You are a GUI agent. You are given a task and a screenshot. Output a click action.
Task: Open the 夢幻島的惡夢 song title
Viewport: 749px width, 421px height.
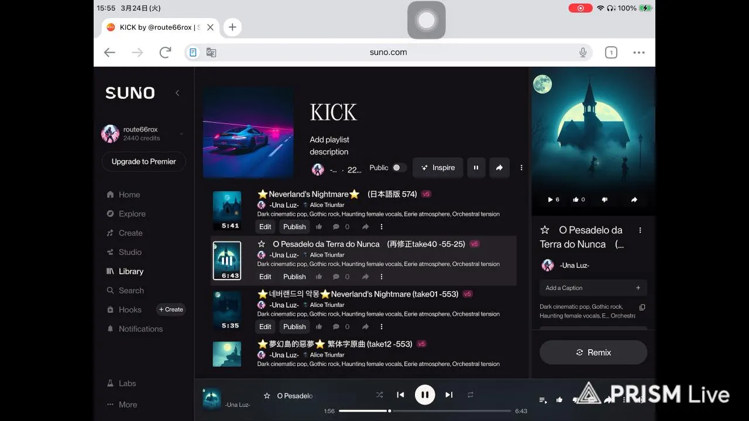click(x=335, y=344)
